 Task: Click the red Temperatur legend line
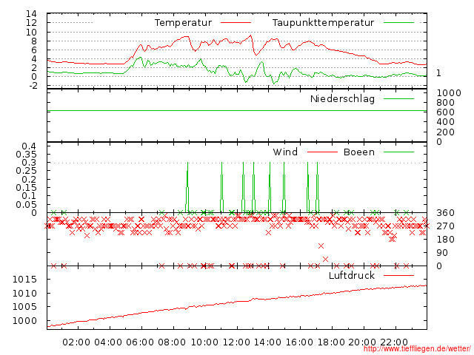click(236, 23)
